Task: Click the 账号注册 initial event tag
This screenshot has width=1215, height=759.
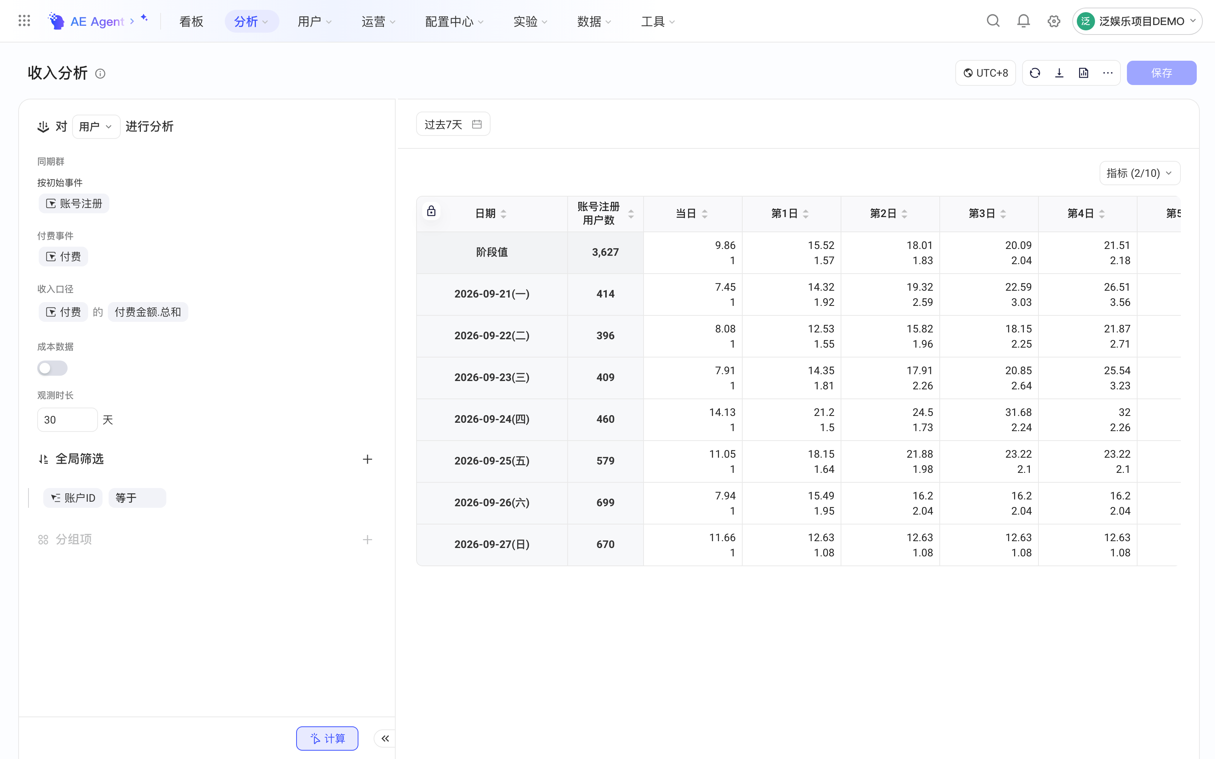Action: [74, 204]
